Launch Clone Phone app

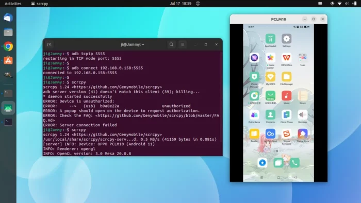click(286, 115)
